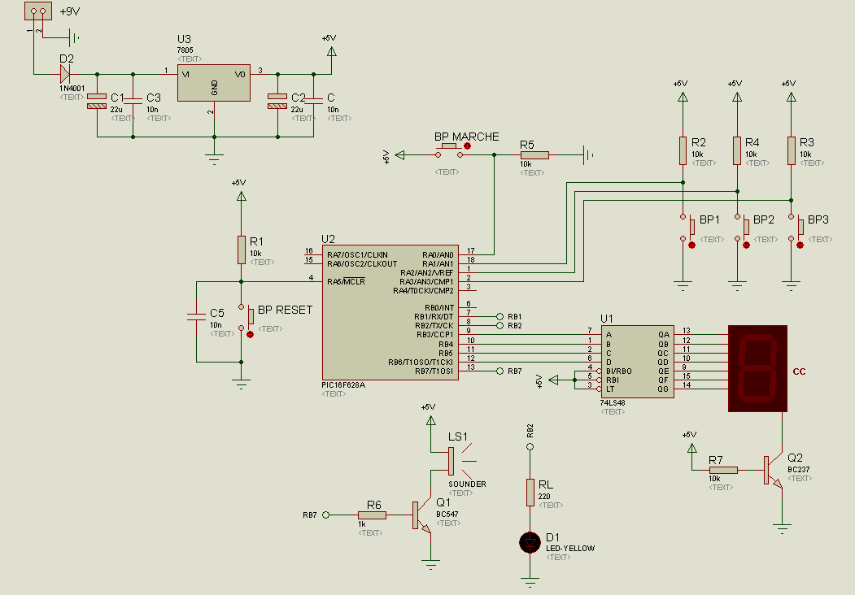Click the RA7/OSC1/CLKIN pin label
Viewport: 855px width, 595px height.
point(358,255)
